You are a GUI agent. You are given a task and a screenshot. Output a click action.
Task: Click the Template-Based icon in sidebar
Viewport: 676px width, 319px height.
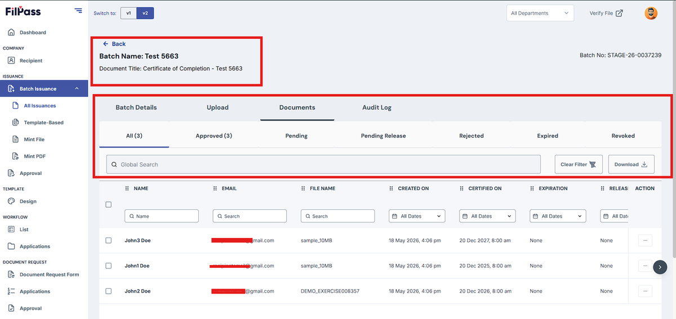pyautogui.click(x=15, y=123)
